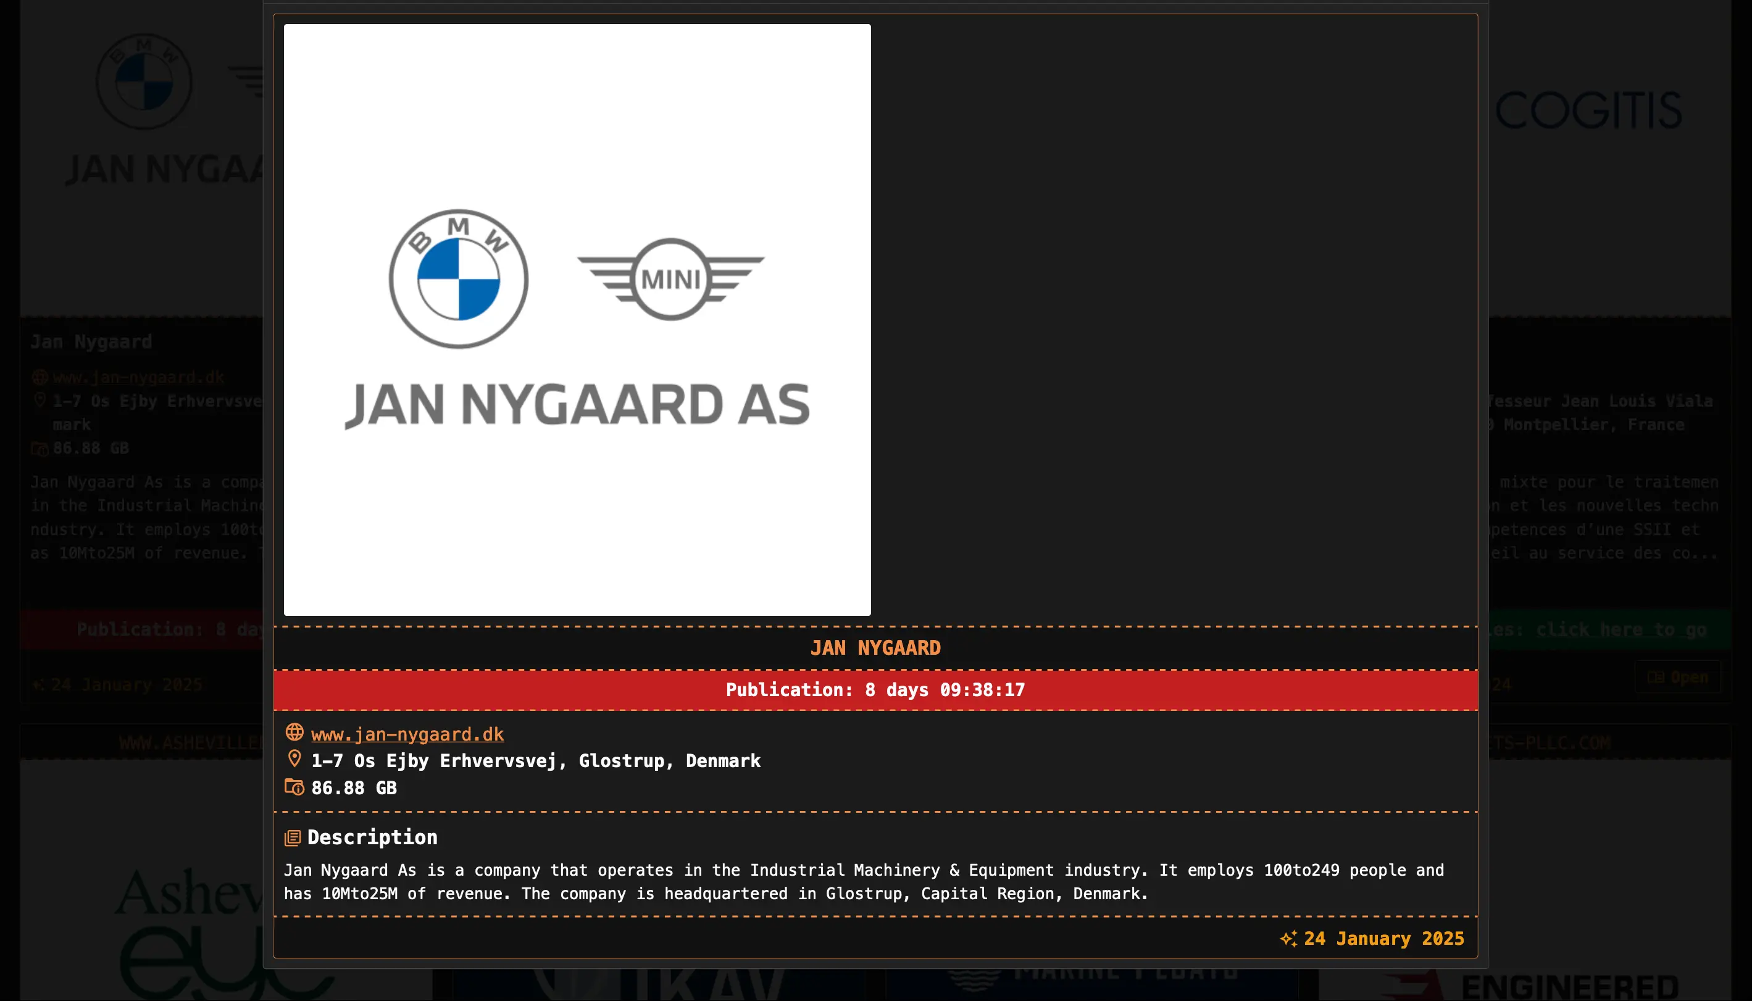Viewport: 1752px width, 1001px height.
Task: Click the sparkle icon before 24 January 2025
Action: point(1288,939)
